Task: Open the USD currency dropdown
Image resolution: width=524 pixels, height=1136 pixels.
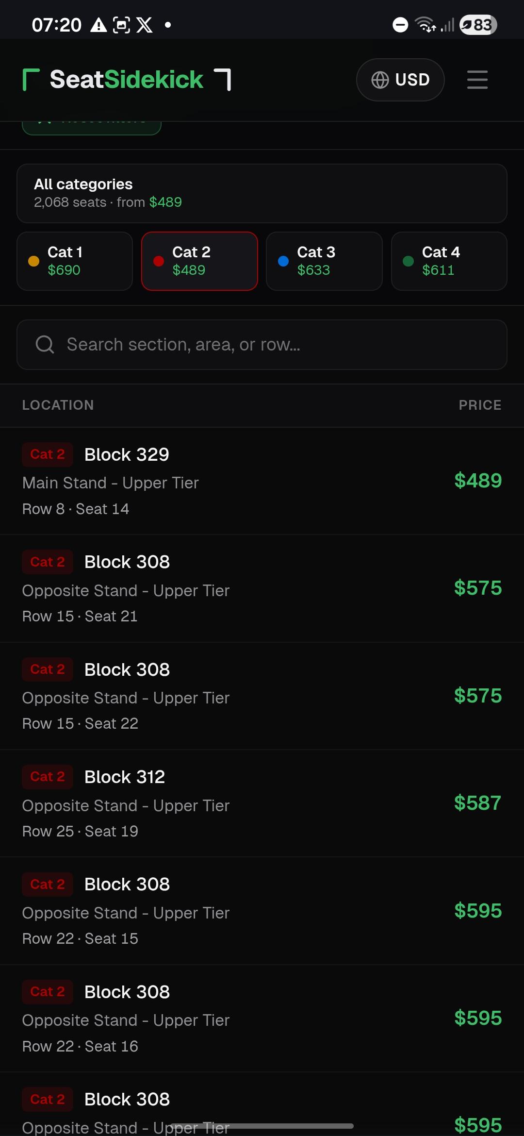Action: point(400,80)
